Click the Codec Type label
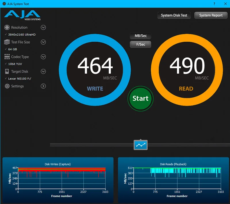Image resolution: width=230 pixels, height=204 pixels. click(20, 57)
